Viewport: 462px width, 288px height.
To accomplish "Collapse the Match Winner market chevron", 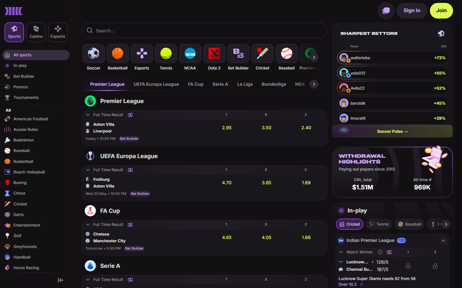I will pos(341,252).
